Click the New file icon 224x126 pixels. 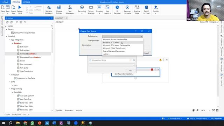point(3,7)
